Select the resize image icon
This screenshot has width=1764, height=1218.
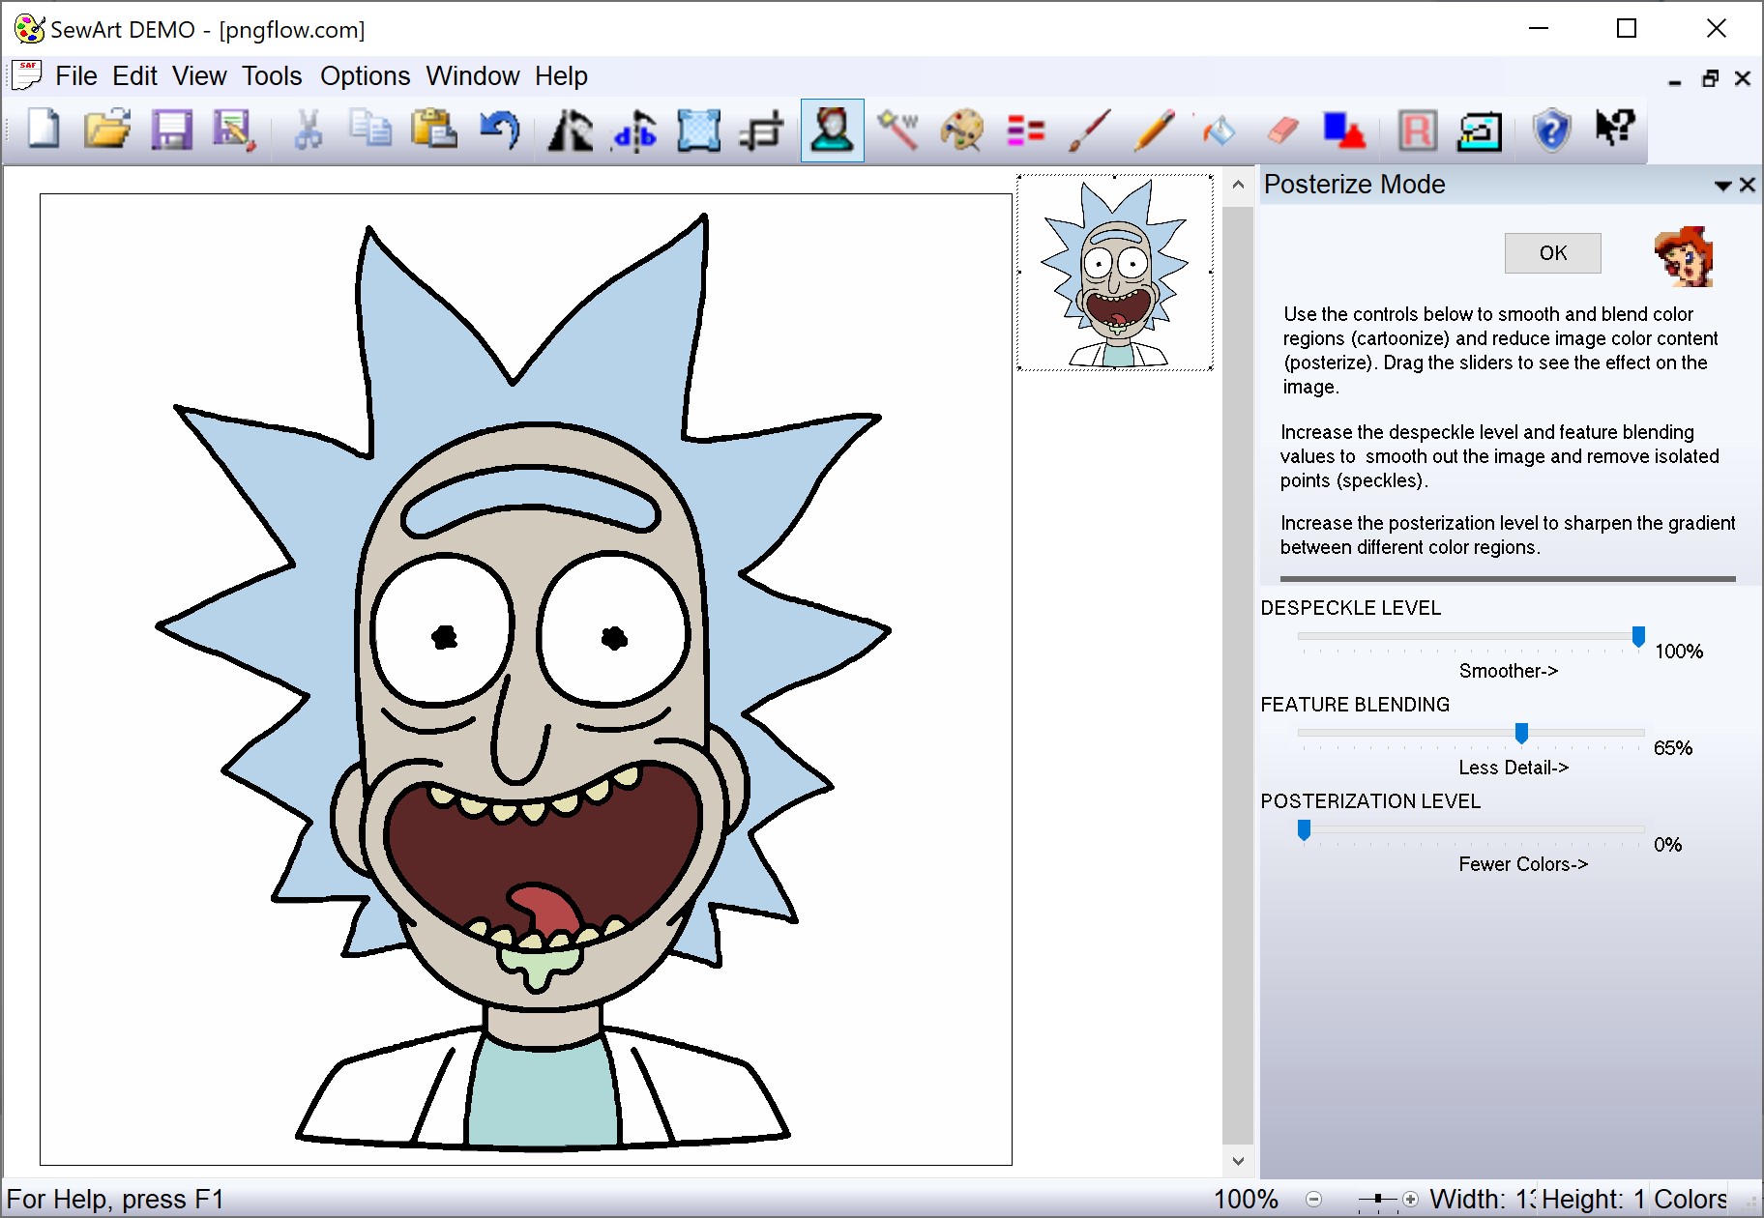point(698,130)
